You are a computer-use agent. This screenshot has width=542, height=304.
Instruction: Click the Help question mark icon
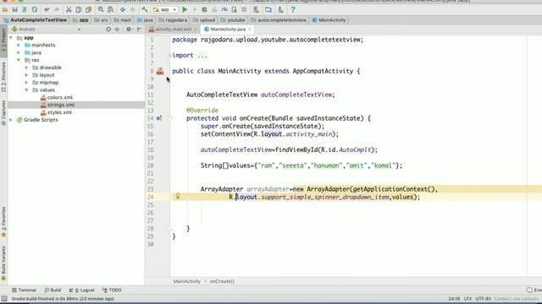click(293, 9)
